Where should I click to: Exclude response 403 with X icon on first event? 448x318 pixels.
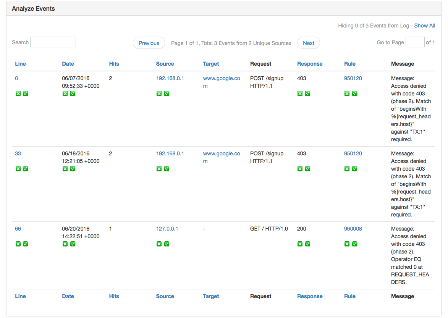pyautogui.click(x=300, y=93)
